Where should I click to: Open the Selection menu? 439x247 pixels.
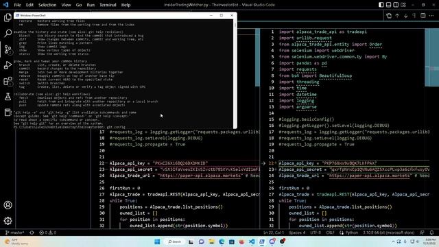(47, 5)
